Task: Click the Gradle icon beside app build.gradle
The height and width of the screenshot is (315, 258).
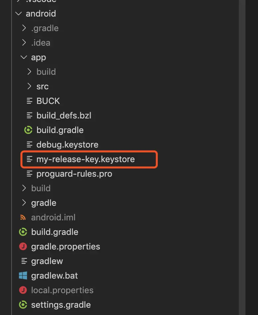Action: click(28, 130)
